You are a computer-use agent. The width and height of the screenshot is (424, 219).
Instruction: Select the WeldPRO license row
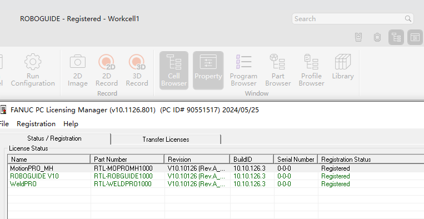coord(216,184)
